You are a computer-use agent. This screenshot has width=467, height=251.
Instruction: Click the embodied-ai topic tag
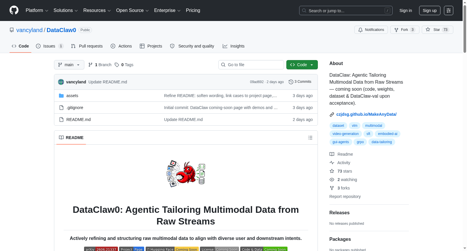[x=388, y=134]
